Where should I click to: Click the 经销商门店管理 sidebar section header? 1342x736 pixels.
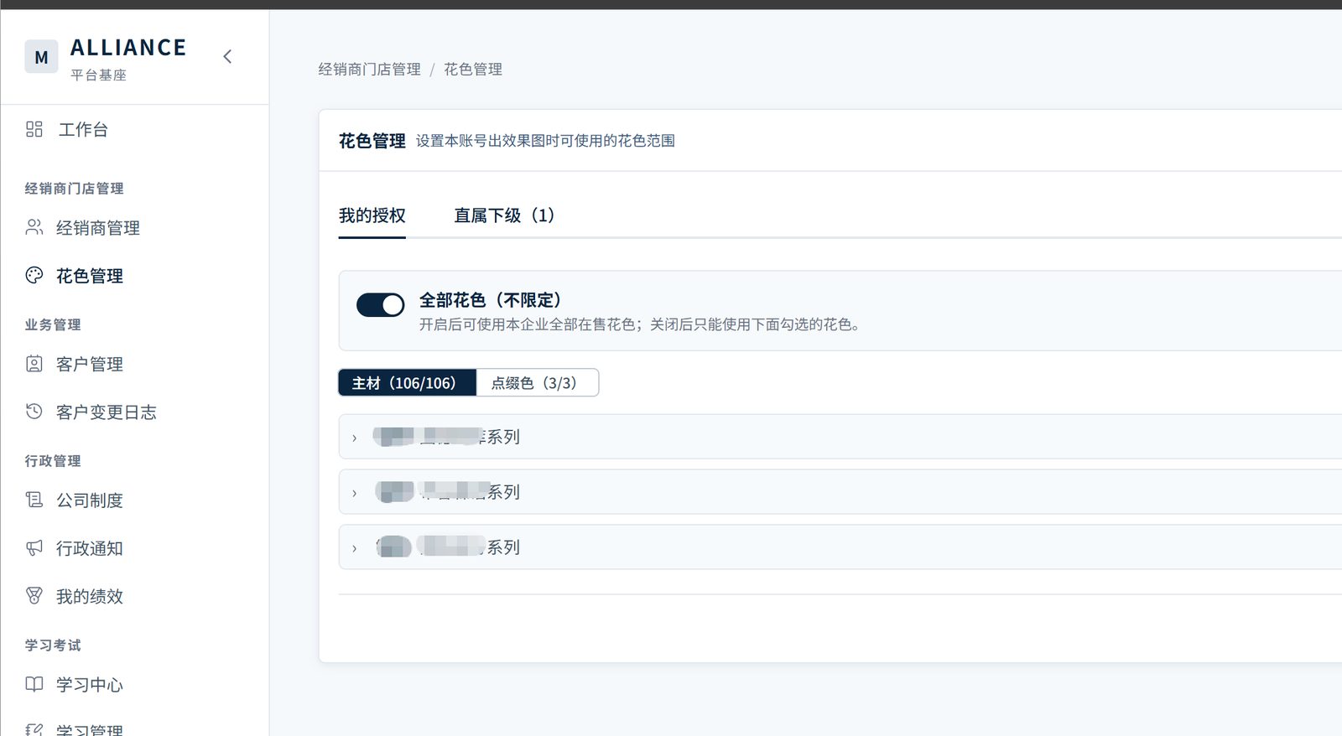tap(75, 189)
